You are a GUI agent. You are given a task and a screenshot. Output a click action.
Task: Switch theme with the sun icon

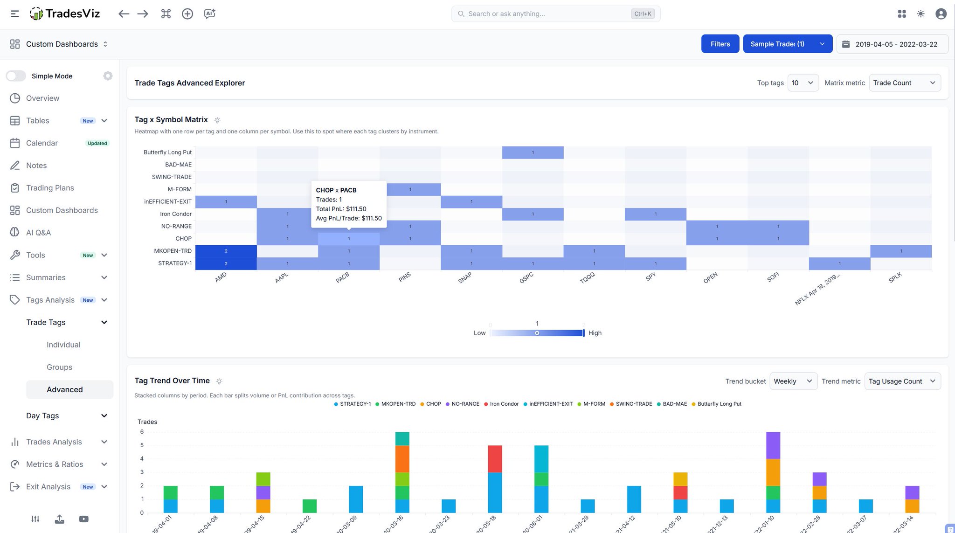[x=920, y=14]
